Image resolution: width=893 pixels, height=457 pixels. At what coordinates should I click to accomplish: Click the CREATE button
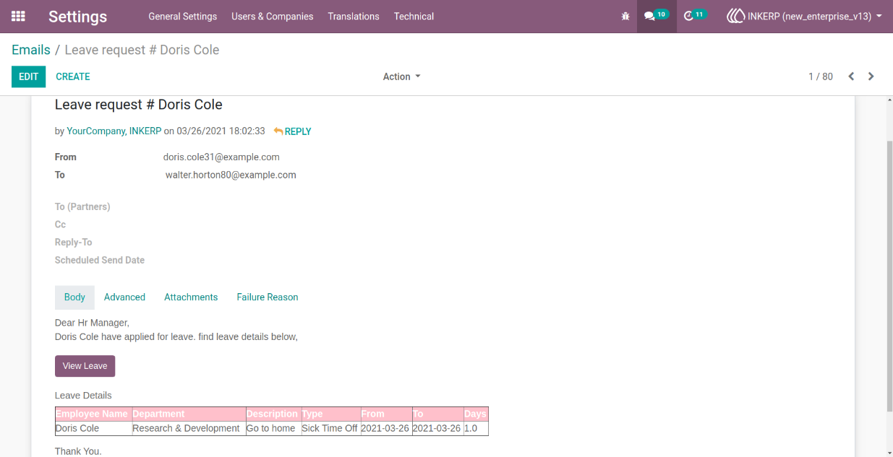coord(73,77)
